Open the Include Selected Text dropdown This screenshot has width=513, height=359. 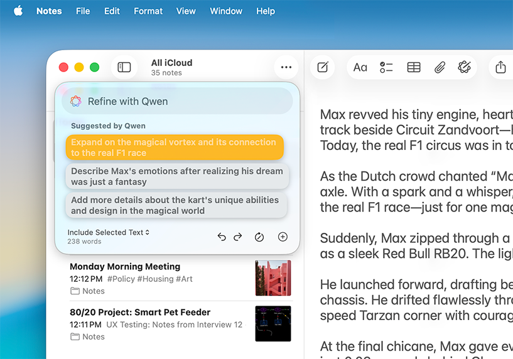click(x=108, y=232)
